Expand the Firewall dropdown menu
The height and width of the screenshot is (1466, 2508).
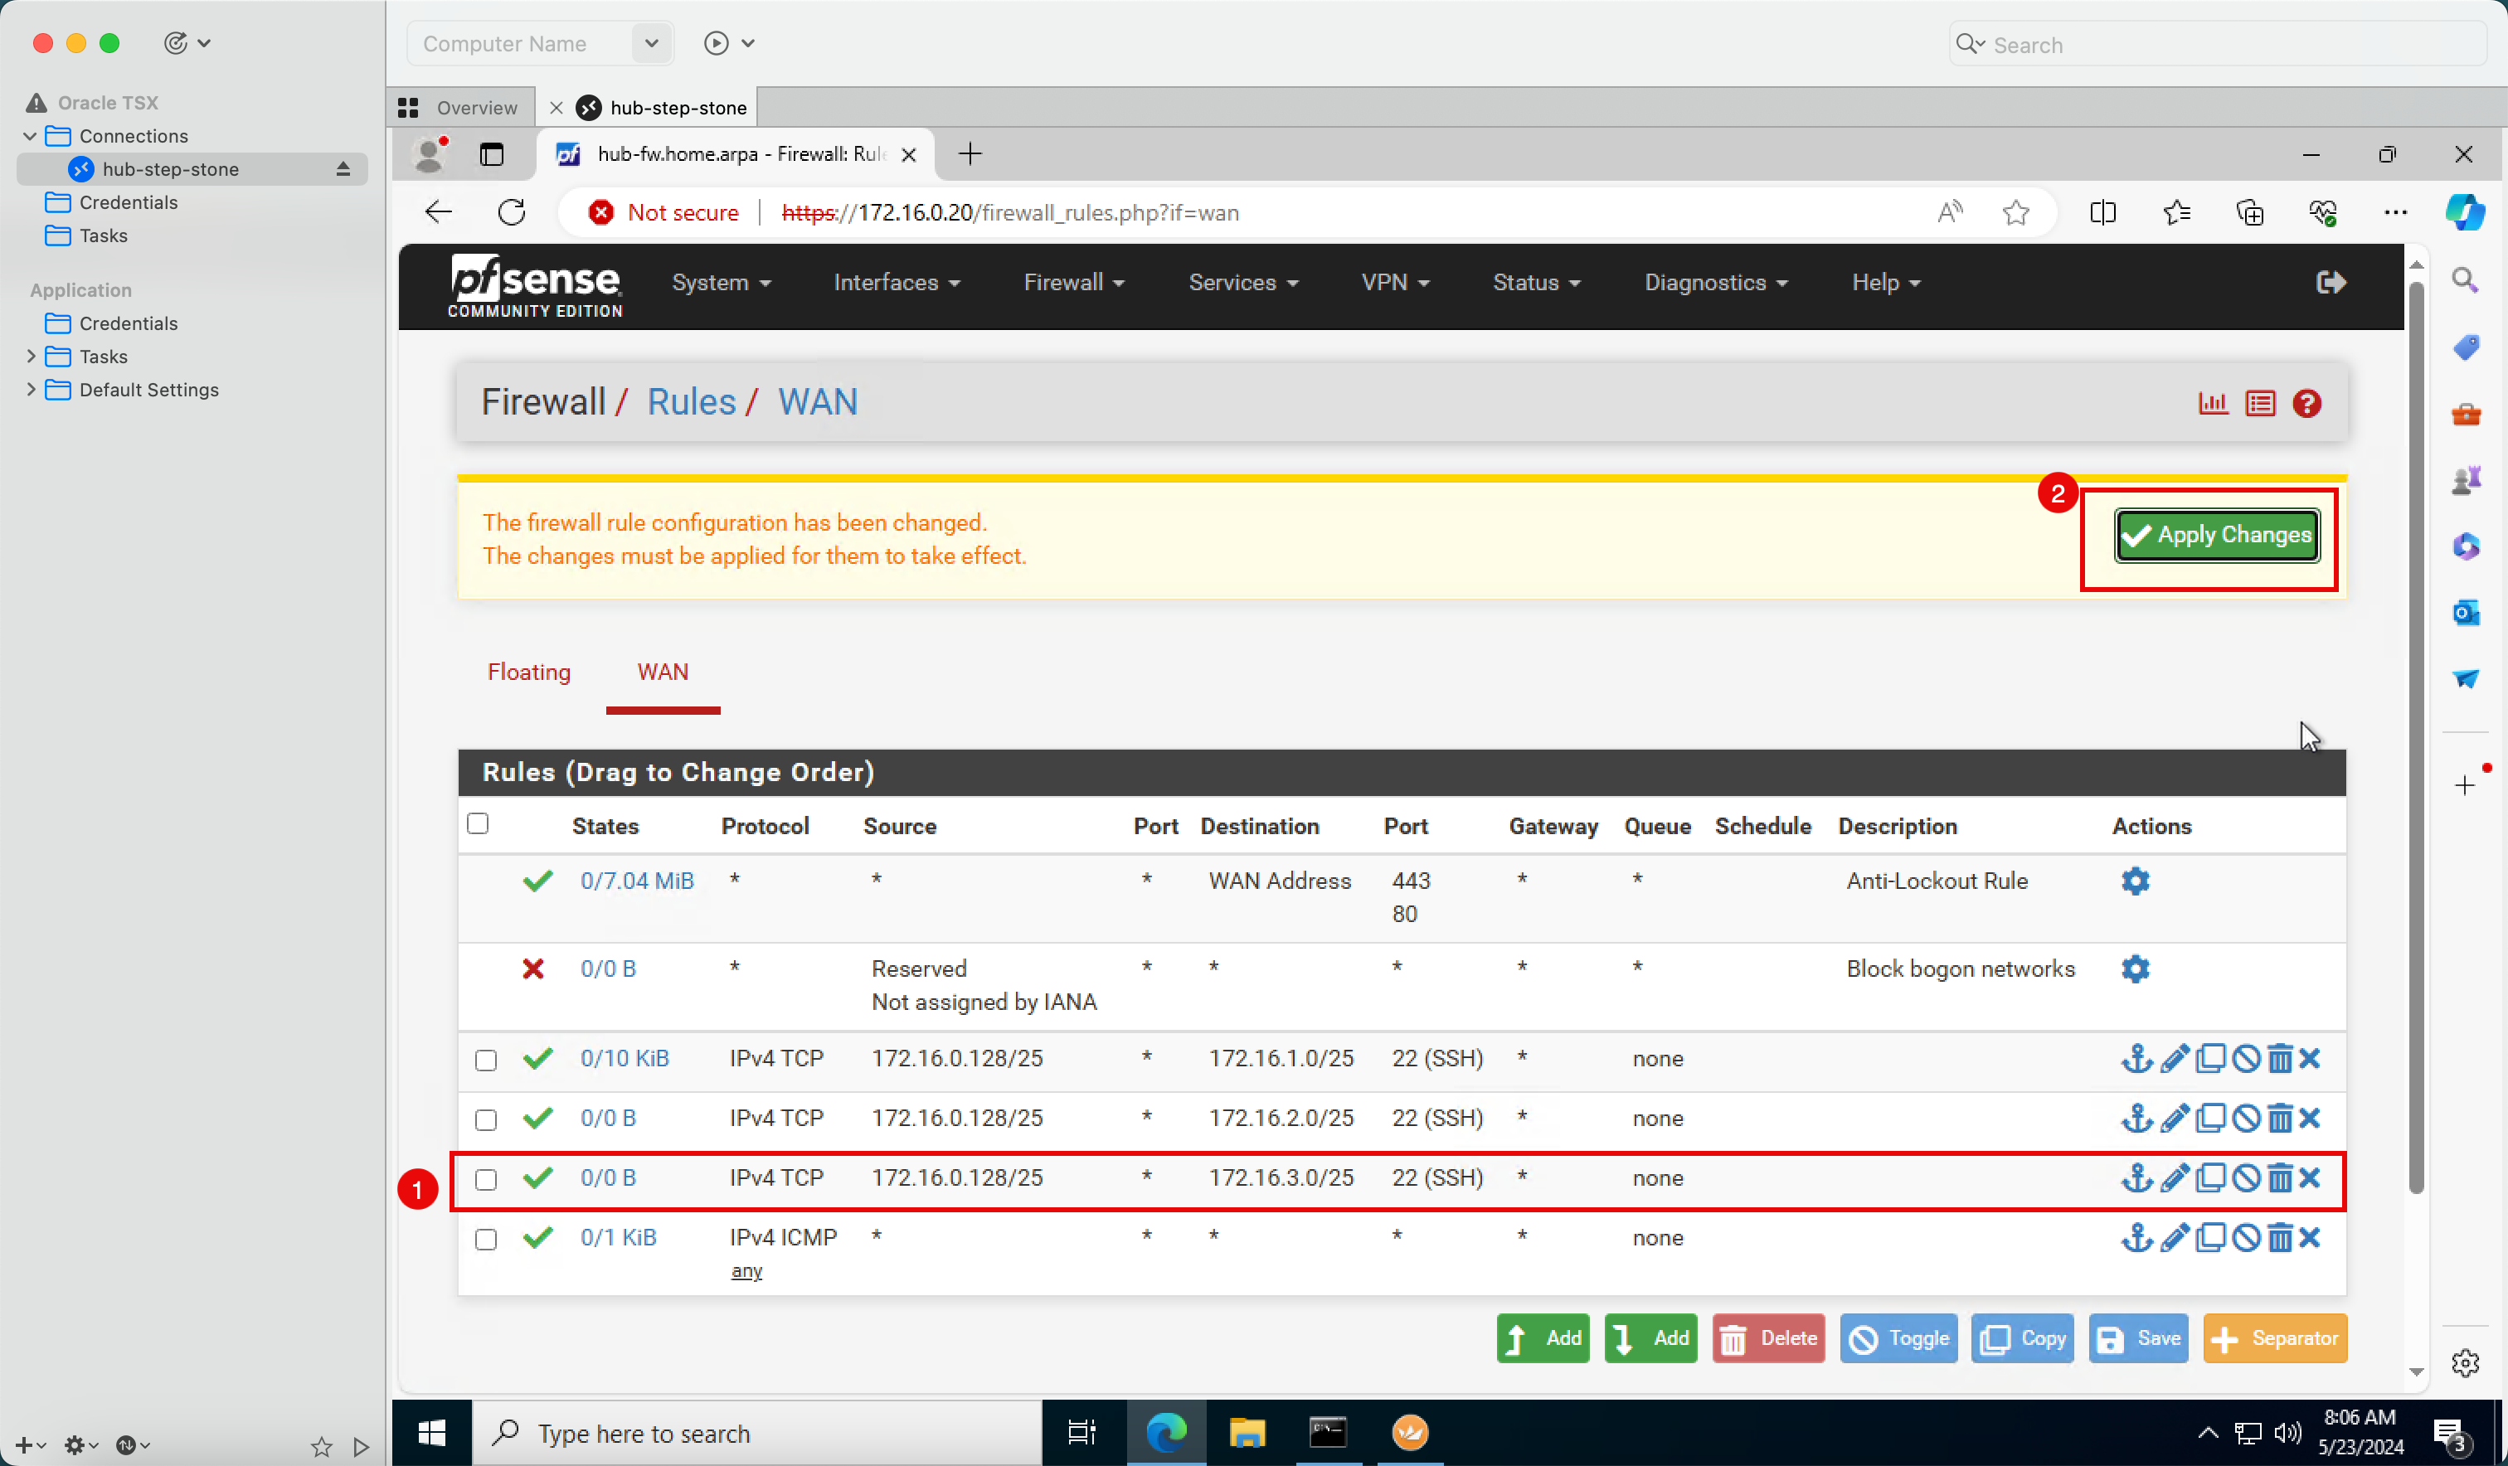coord(1072,283)
